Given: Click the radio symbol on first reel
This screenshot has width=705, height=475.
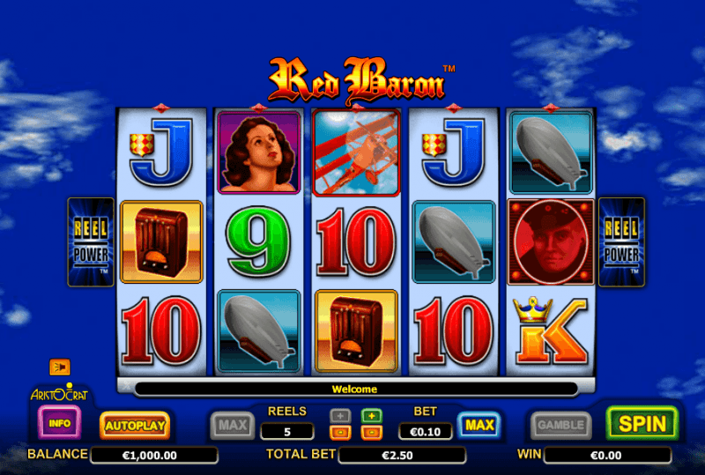Looking at the screenshot, I should (x=161, y=242).
